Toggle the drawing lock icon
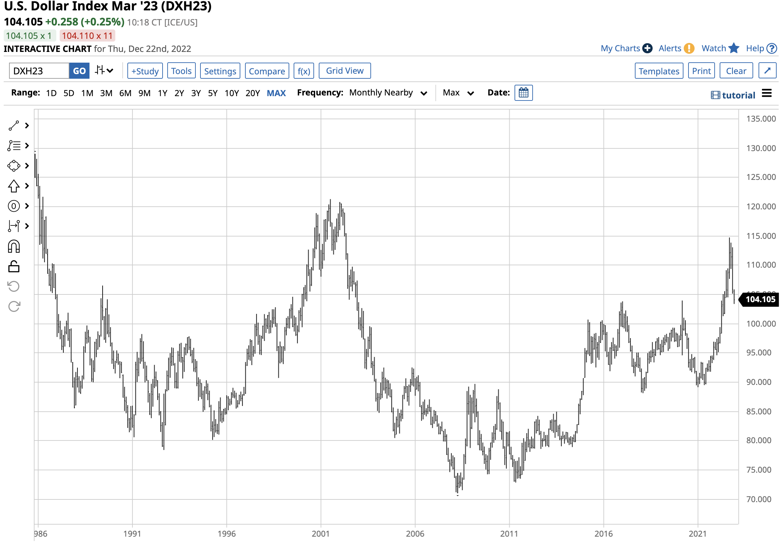The image size is (781, 546). click(14, 267)
